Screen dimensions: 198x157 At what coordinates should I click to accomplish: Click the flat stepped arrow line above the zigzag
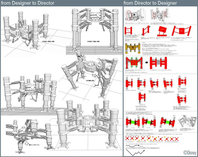(x=133, y=146)
